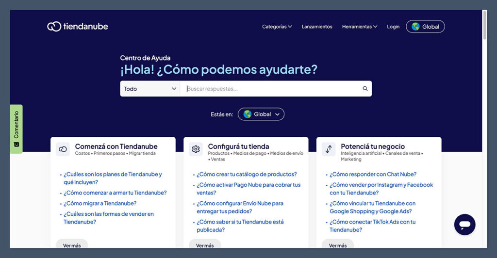Click the page vertical scrollbar

[x=485, y=25]
